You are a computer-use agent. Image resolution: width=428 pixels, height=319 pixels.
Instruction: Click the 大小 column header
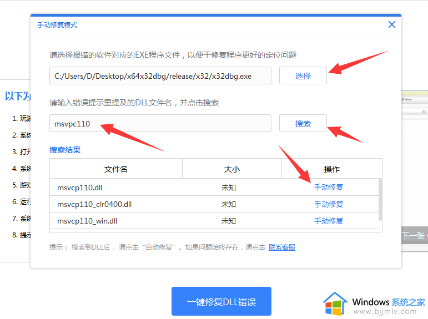(232, 169)
